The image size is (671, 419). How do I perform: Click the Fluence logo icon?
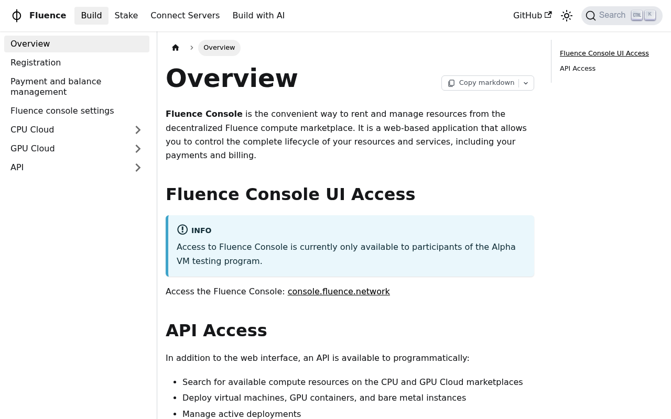pos(17,16)
